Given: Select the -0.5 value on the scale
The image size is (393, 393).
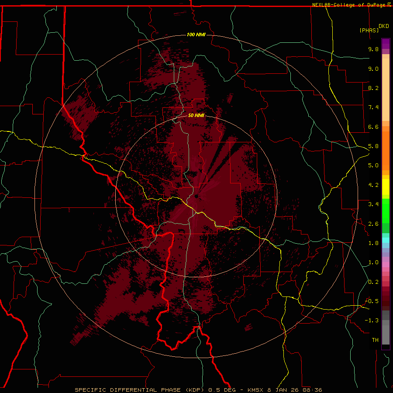Looking at the screenshot, I should click(x=372, y=301).
